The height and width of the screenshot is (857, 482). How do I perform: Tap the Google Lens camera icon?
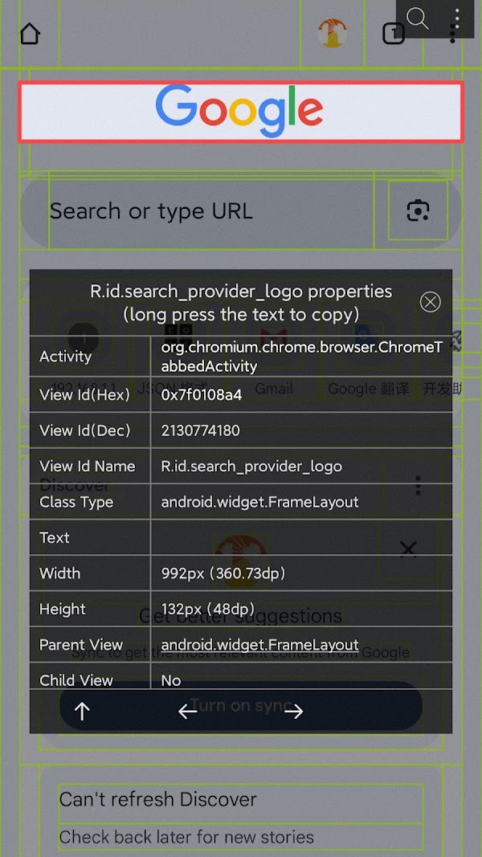(418, 211)
